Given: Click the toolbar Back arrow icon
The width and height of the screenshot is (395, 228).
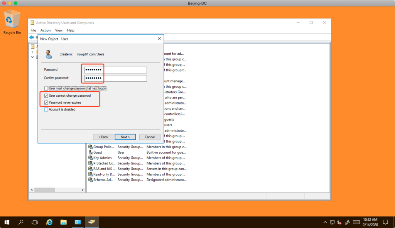Looking at the screenshot, I should pyautogui.click(x=32, y=37).
